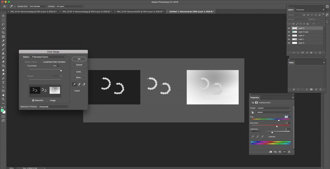The height and width of the screenshot is (169, 330).
Task: Select the Image radio button
Action: (48, 100)
